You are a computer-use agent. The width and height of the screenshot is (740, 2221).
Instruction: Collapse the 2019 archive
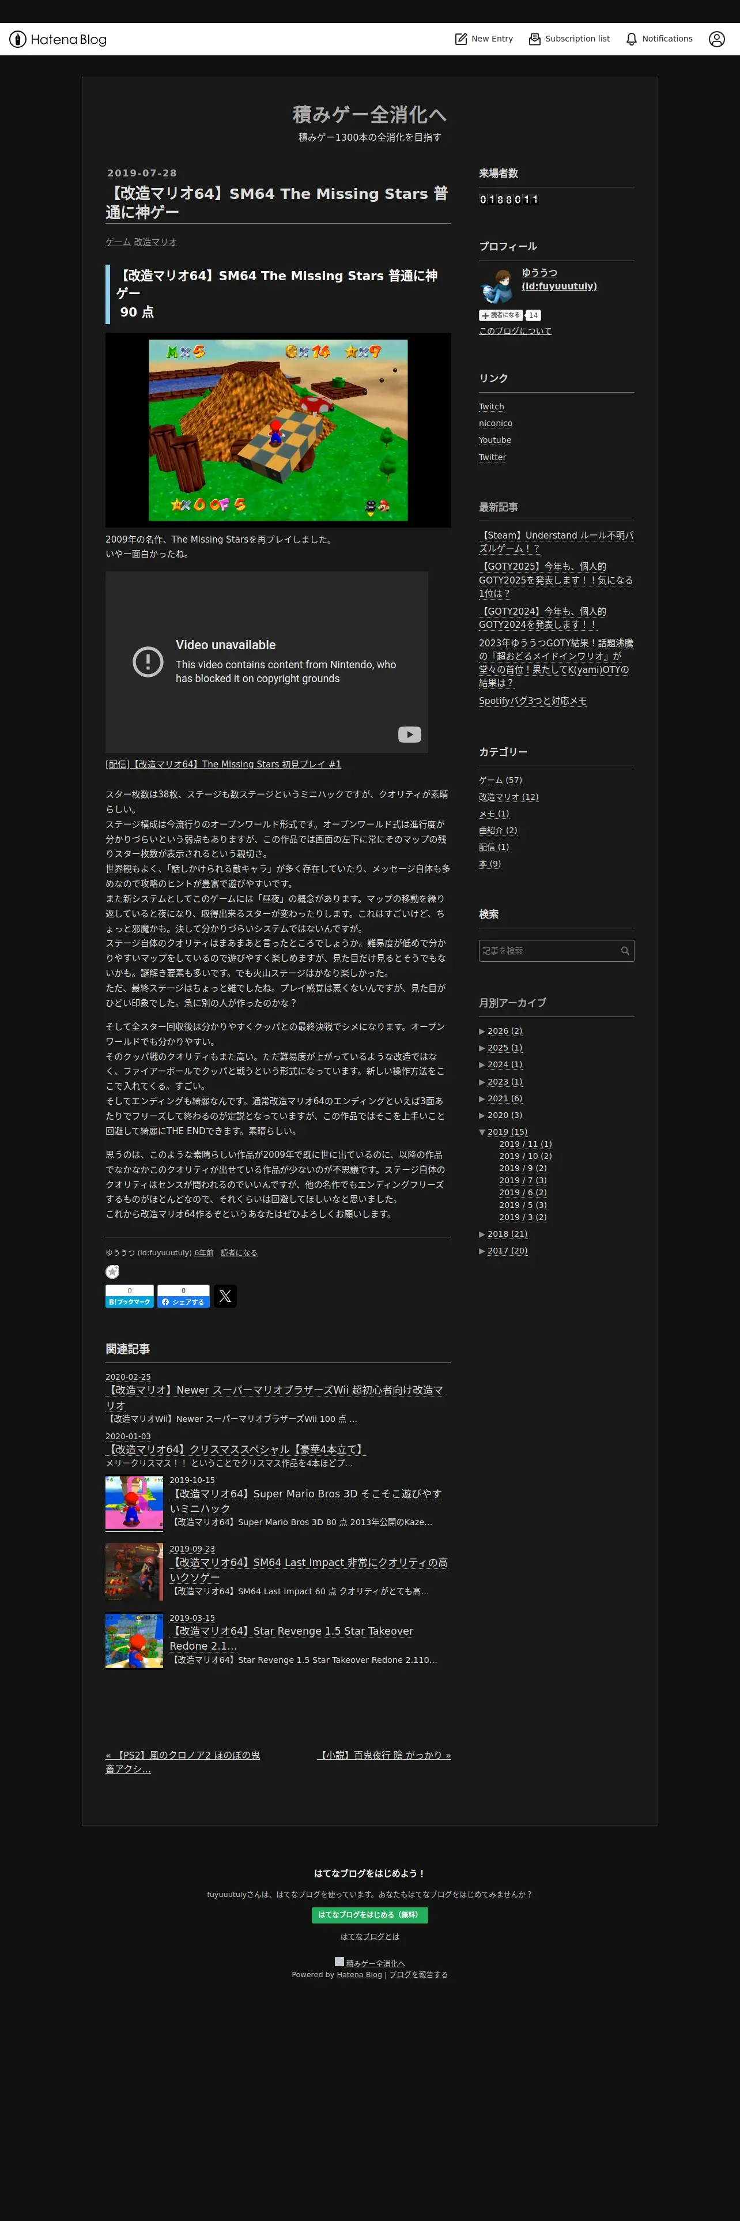pyautogui.click(x=482, y=1132)
